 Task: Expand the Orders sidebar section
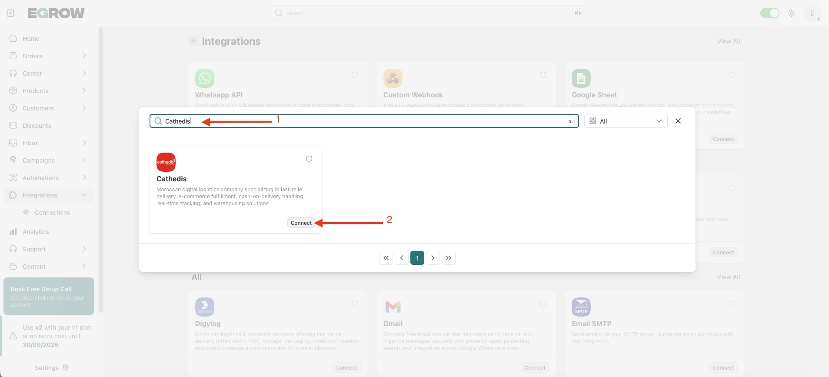point(84,56)
